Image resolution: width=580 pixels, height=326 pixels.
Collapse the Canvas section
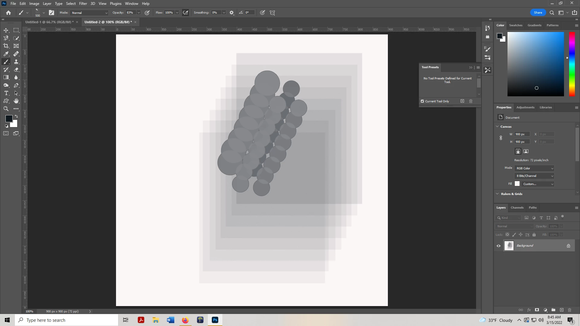click(x=497, y=126)
